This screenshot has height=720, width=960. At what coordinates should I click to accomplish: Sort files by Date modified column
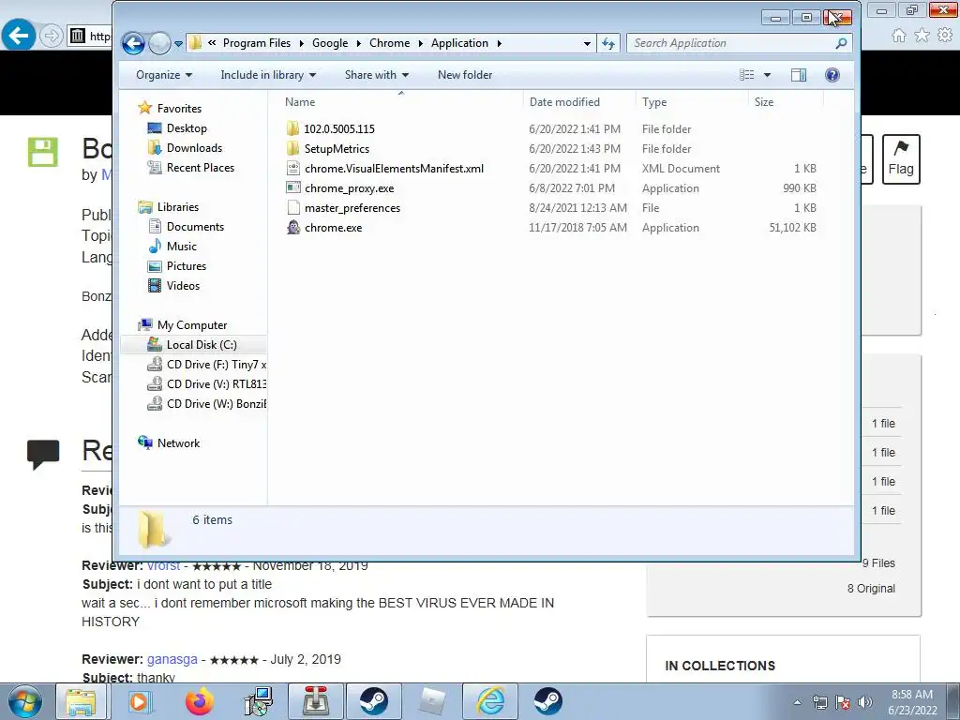tap(579, 101)
